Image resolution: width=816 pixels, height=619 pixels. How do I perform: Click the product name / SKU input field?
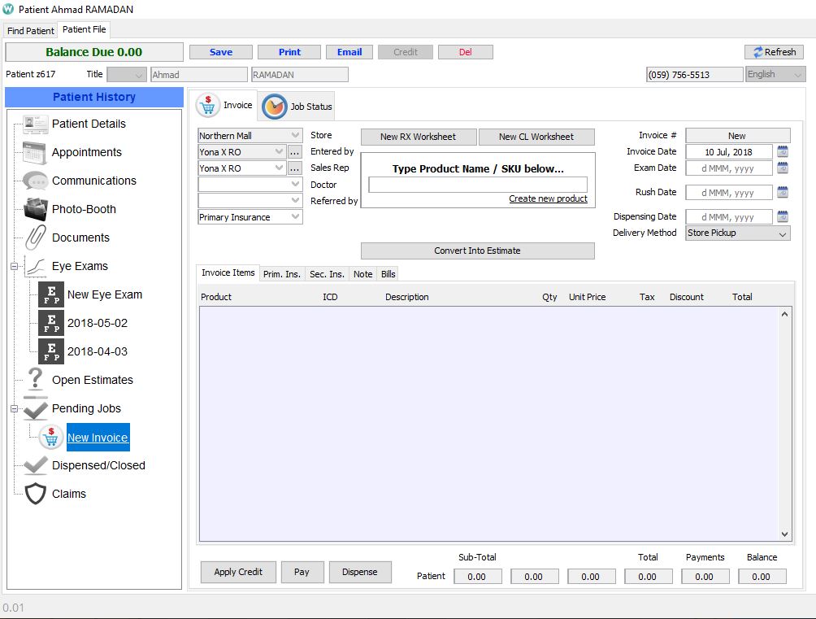[x=478, y=185]
